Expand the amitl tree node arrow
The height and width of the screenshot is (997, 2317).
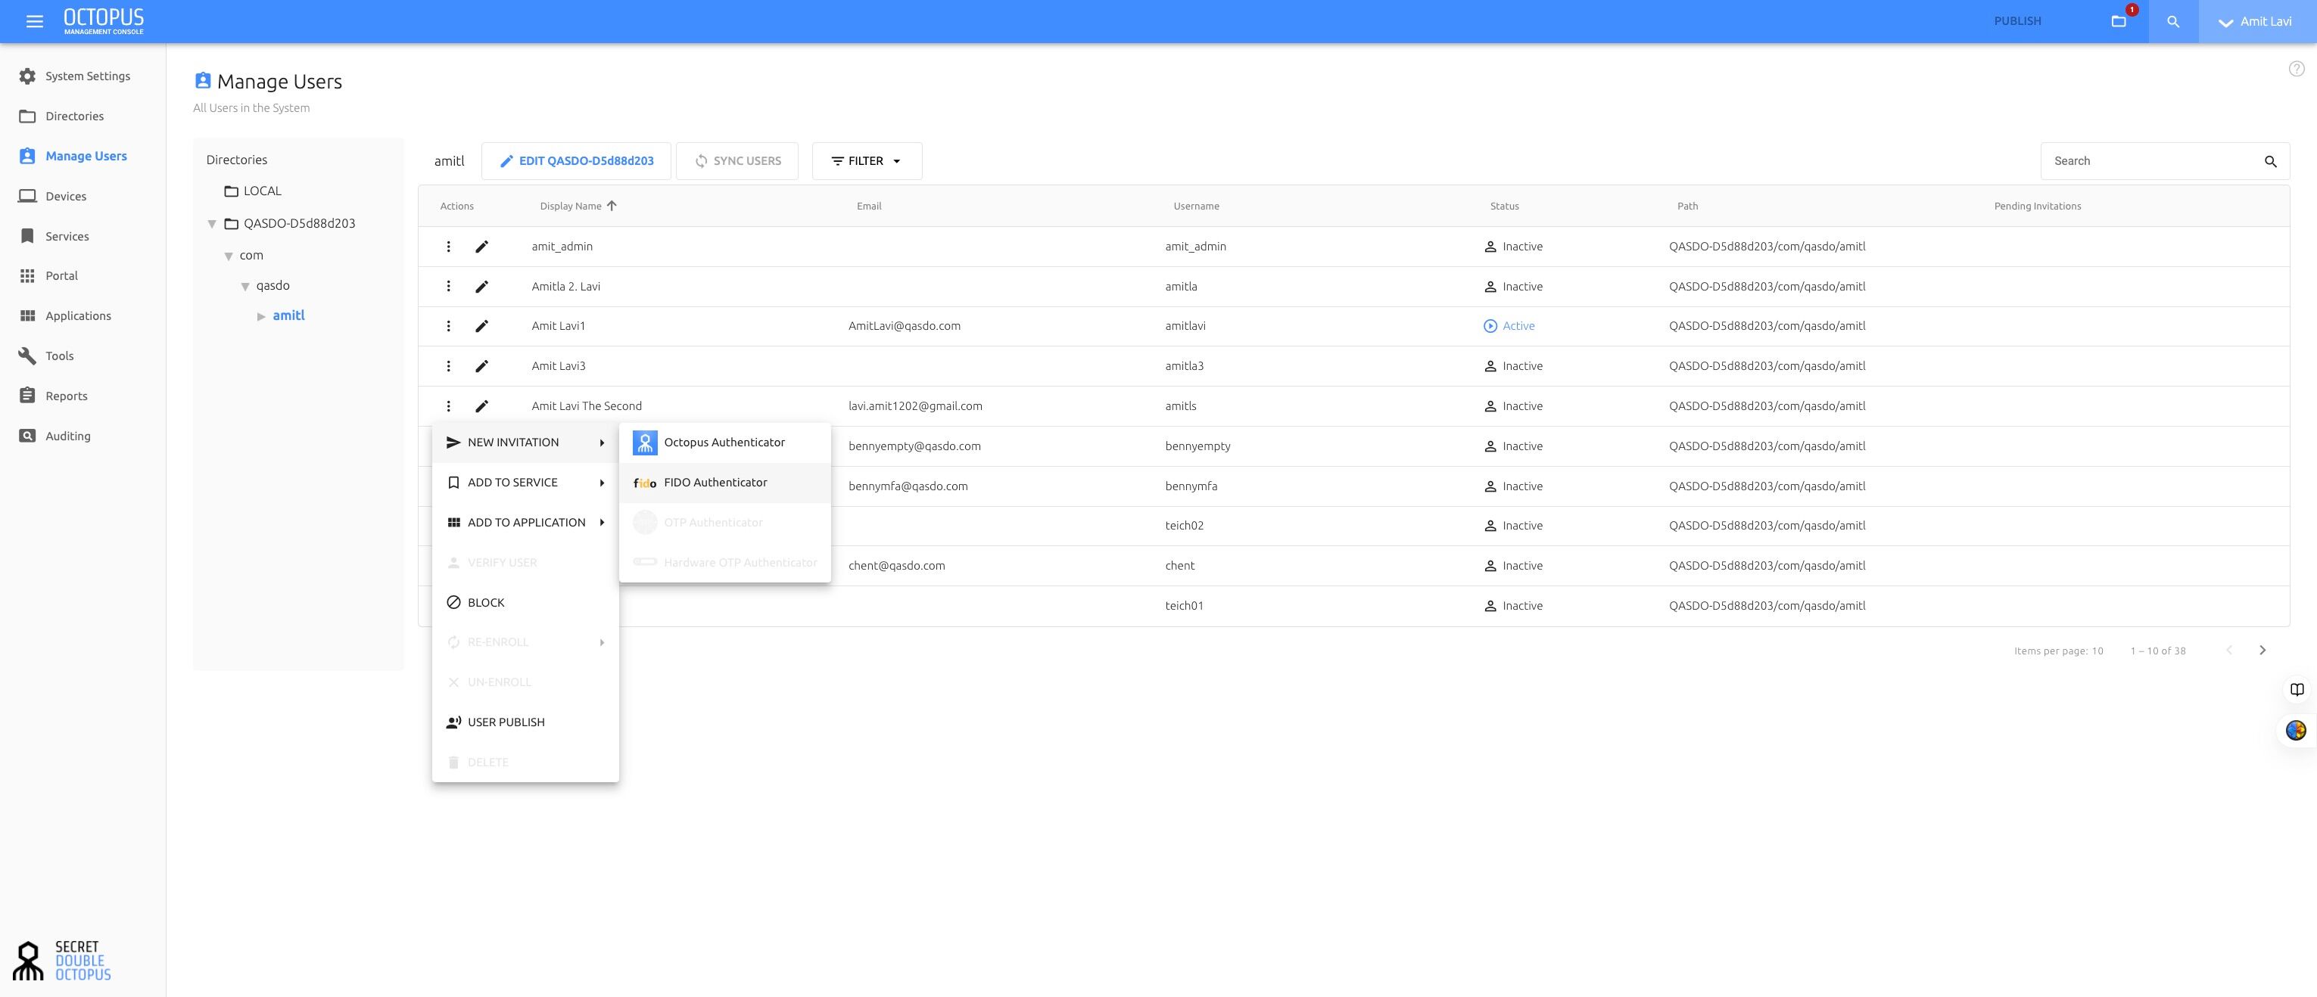pos(261,316)
